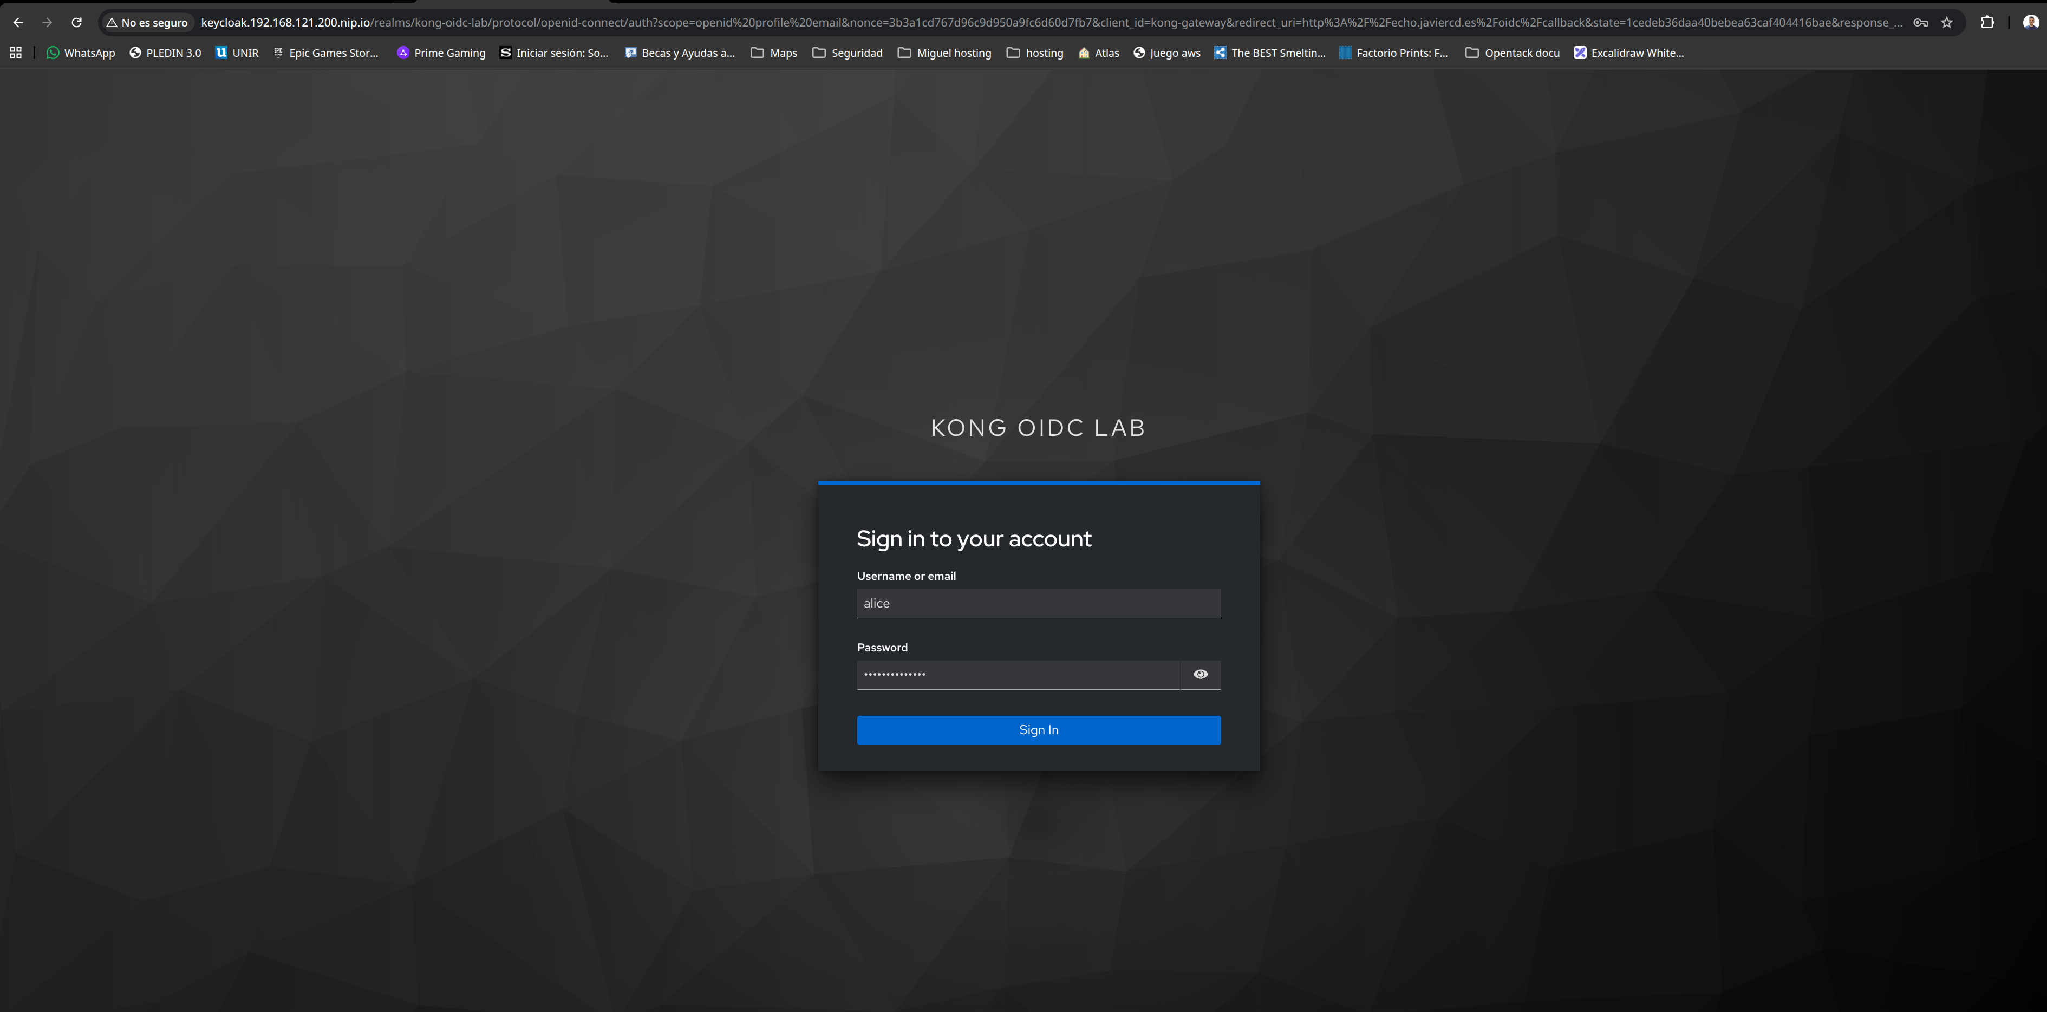Viewport: 2047px width, 1012px height.
Task: Open the Prime Gaming bookmark
Action: (x=441, y=53)
